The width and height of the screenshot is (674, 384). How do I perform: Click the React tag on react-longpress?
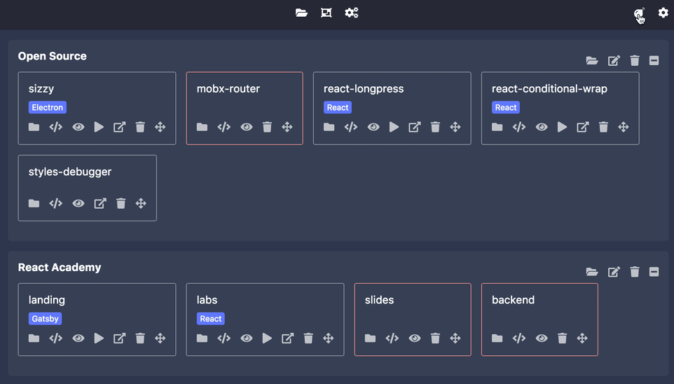point(338,107)
